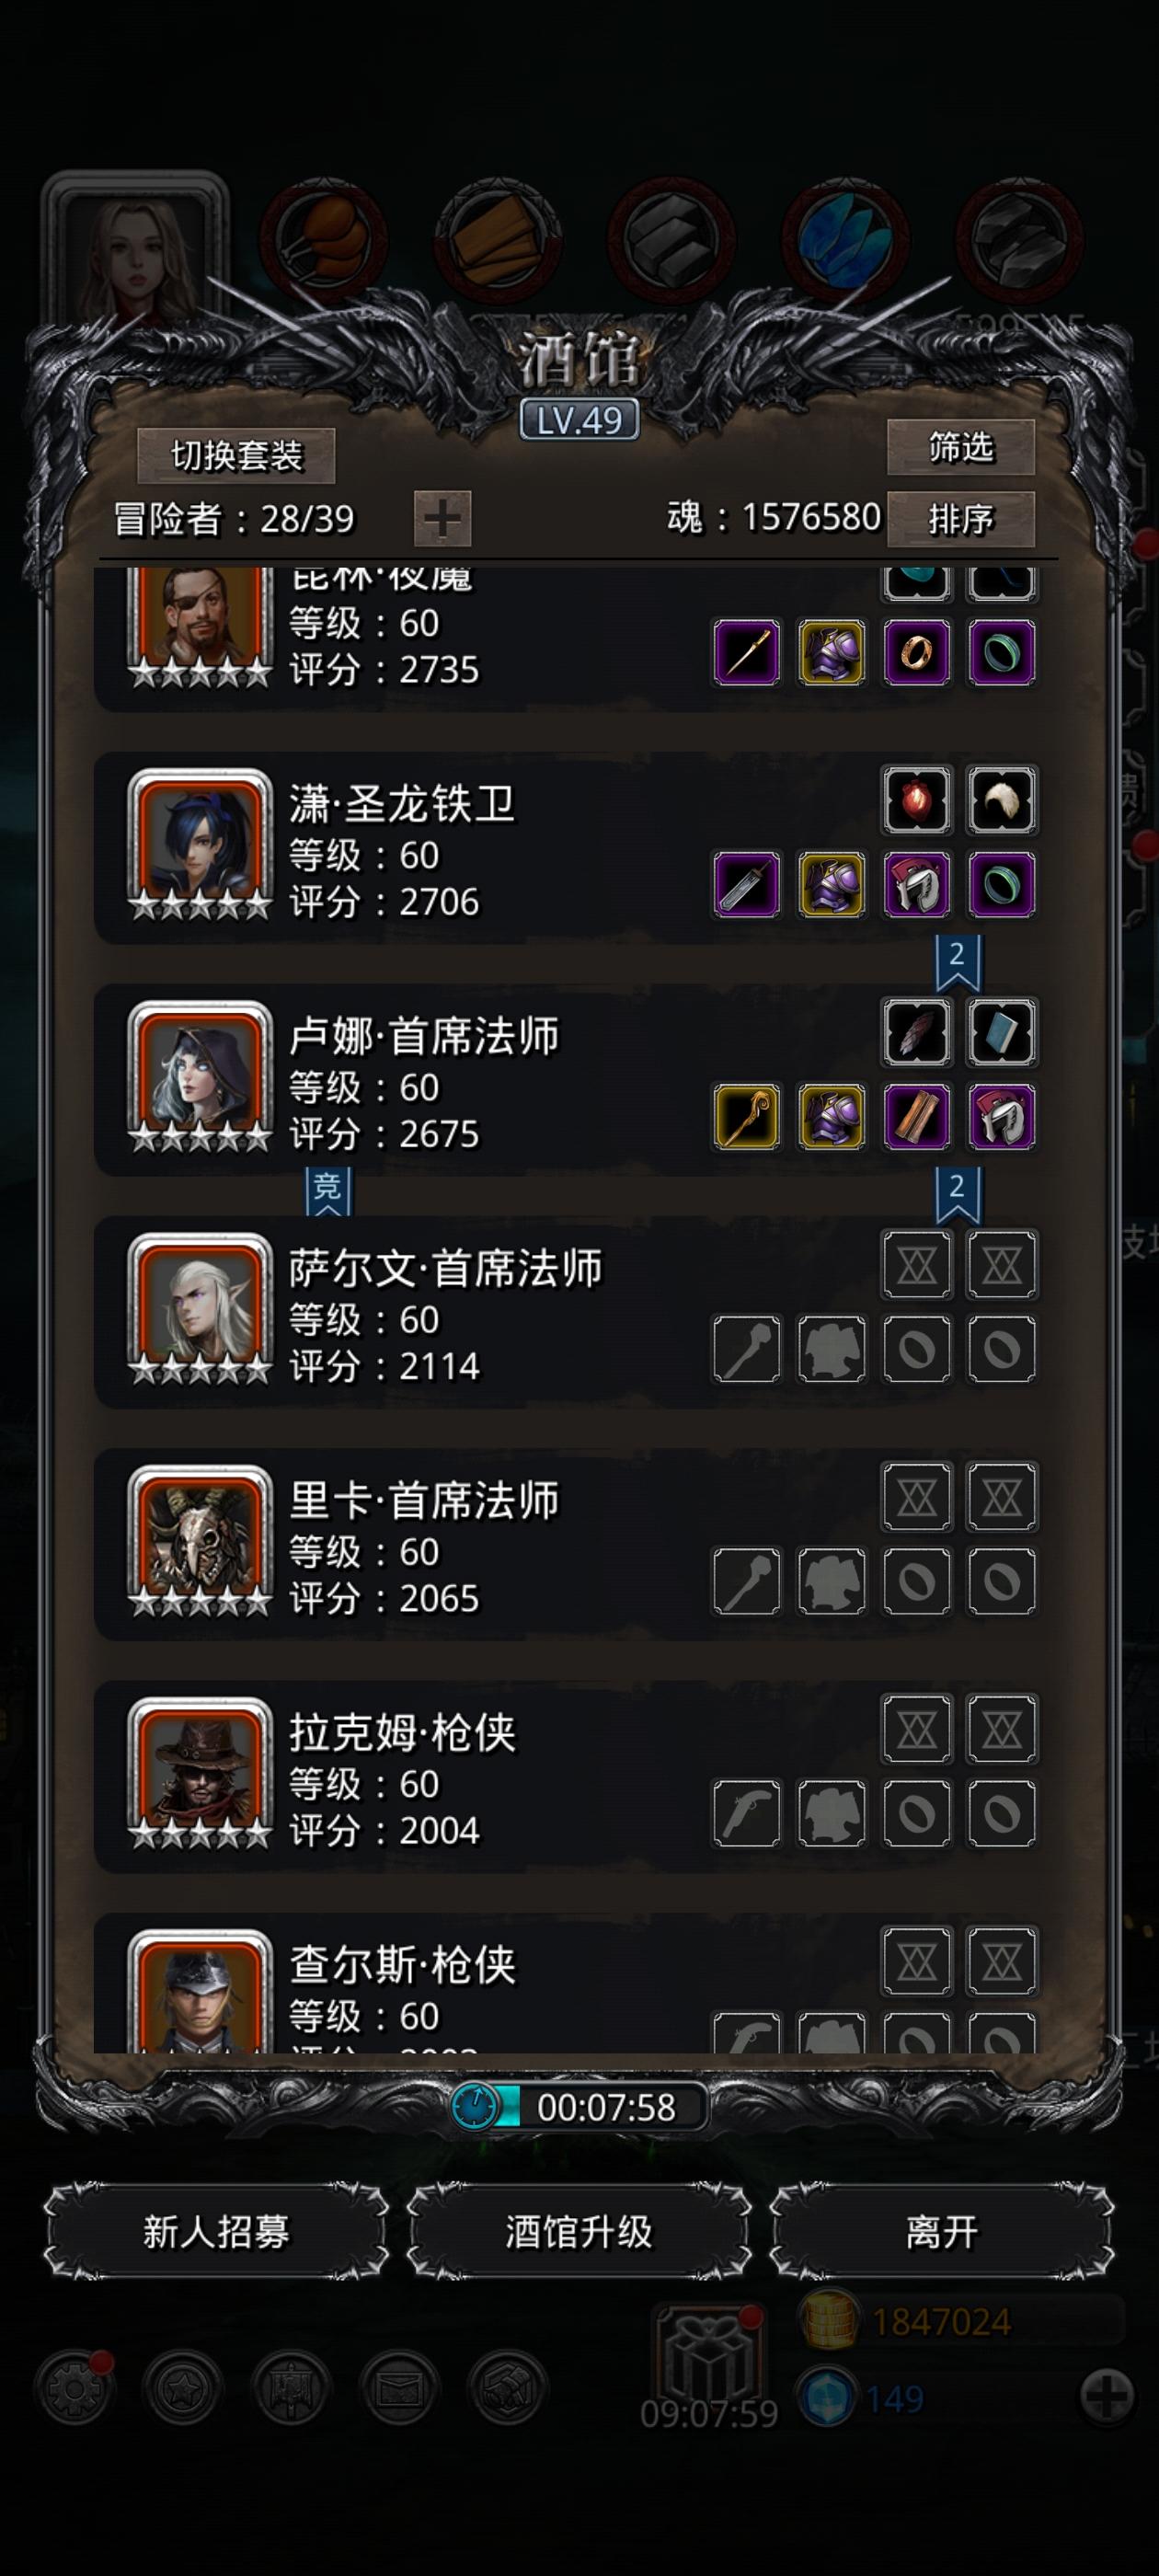This screenshot has height=2576, width=1159.
Task: Select the golden staff of 卢娜·首席法师
Action: click(x=746, y=1117)
